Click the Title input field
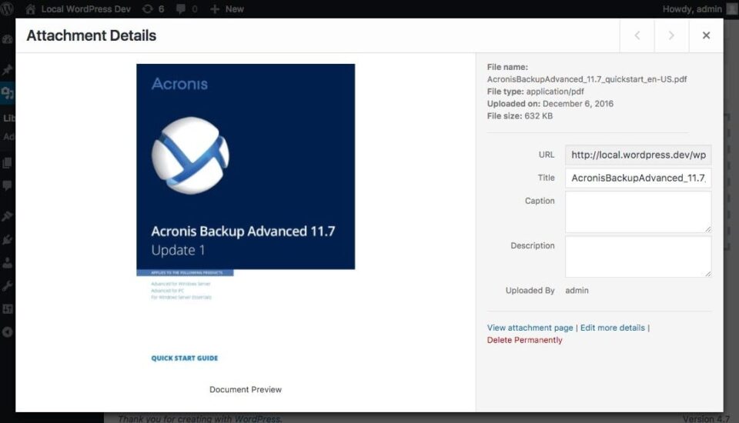This screenshot has width=739, height=423. 638,178
